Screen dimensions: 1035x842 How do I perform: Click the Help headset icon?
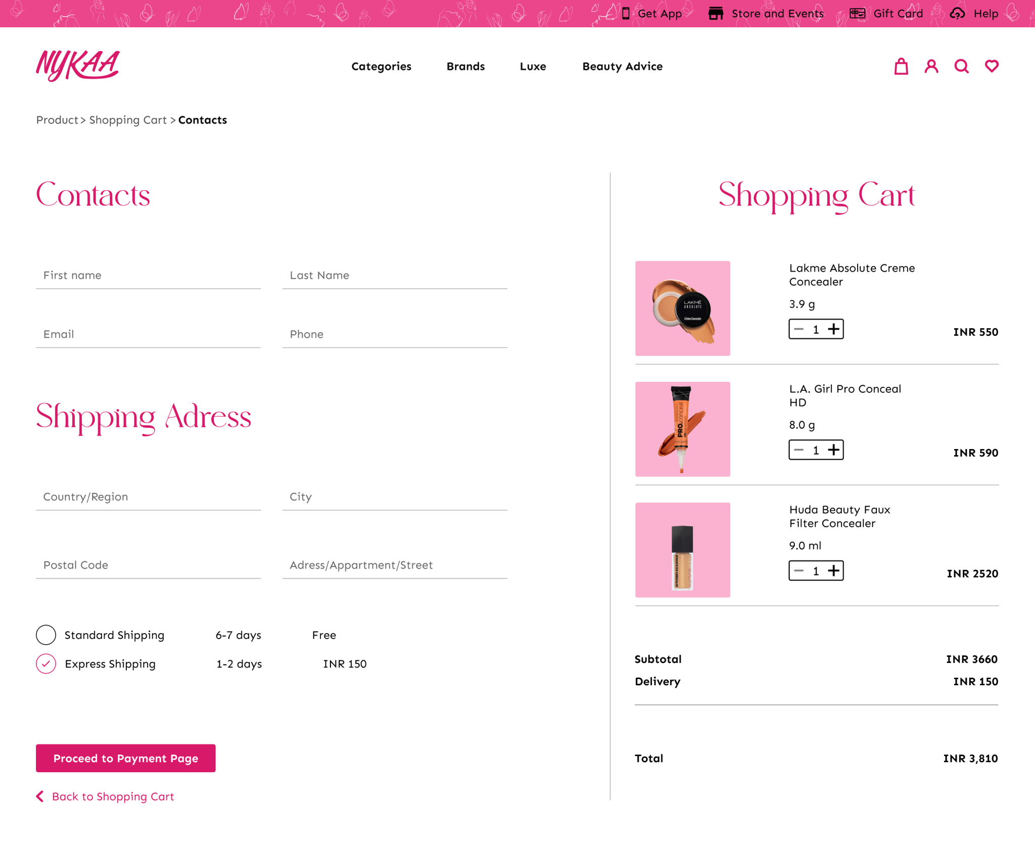957,14
